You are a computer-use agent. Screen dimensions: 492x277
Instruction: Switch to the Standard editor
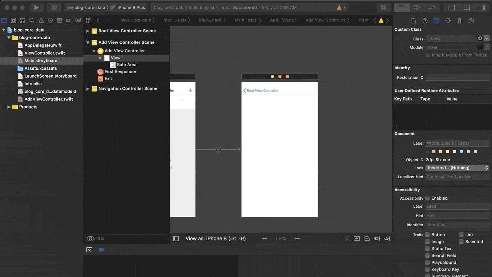tap(402, 8)
